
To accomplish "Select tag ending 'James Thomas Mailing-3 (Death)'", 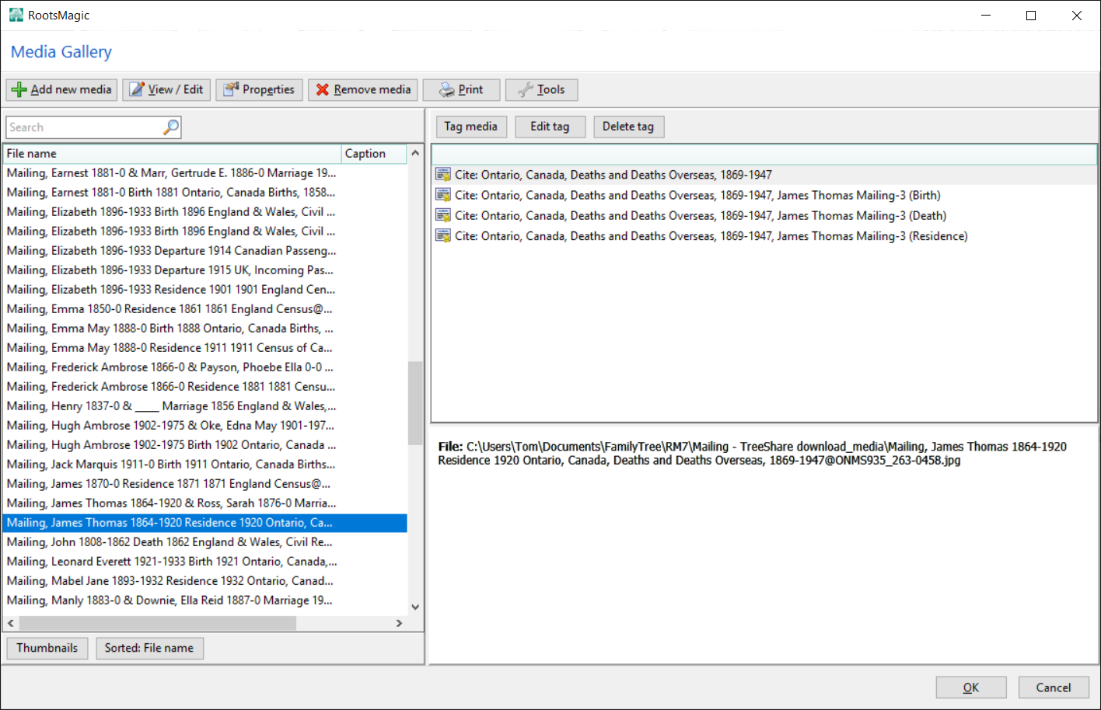I will pyautogui.click(x=764, y=215).
